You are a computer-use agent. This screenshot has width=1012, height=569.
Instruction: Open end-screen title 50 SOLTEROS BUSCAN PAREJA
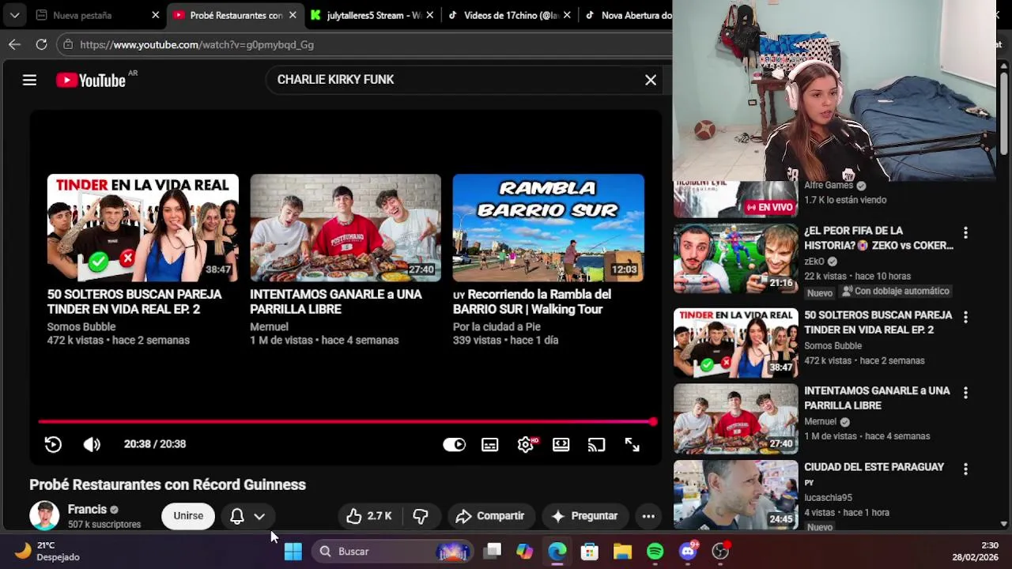pyautogui.click(x=134, y=302)
